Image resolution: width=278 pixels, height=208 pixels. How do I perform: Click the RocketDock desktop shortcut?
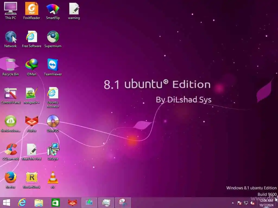click(31, 180)
